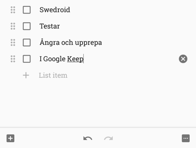Check the 'I Google Keep' checkbox
Screen dimensions: 196x148
[x=27, y=59]
